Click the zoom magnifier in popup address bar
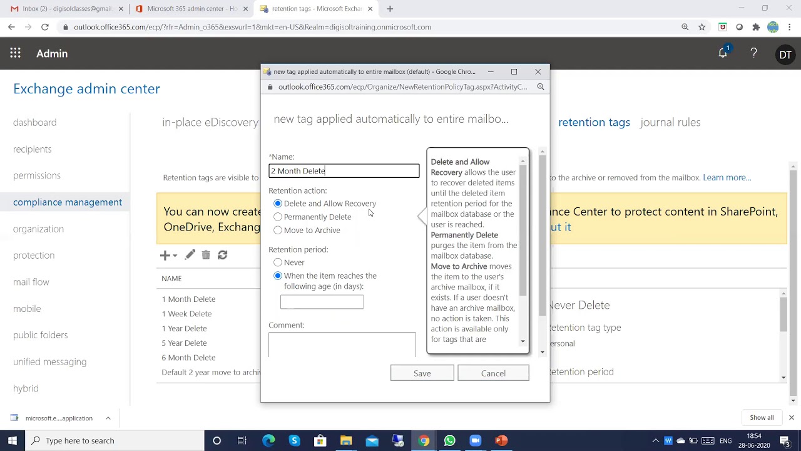Image resolution: width=801 pixels, height=451 pixels. tap(541, 87)
